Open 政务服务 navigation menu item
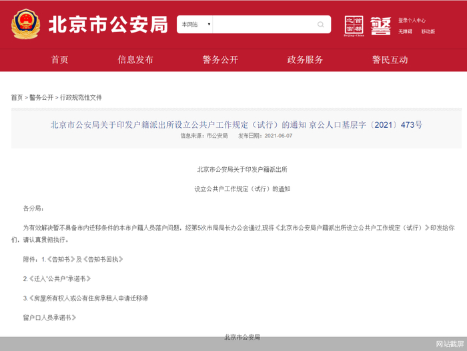 pyautogui.click(x=305, y=60)
